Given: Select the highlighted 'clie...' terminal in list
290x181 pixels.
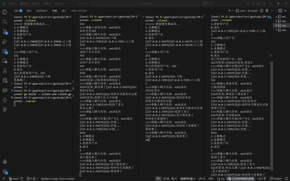Looking at the screenshot, I should click(283, 25).
